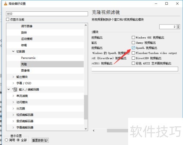Click the input/codec icon in the tree

[x=15, y=89]
